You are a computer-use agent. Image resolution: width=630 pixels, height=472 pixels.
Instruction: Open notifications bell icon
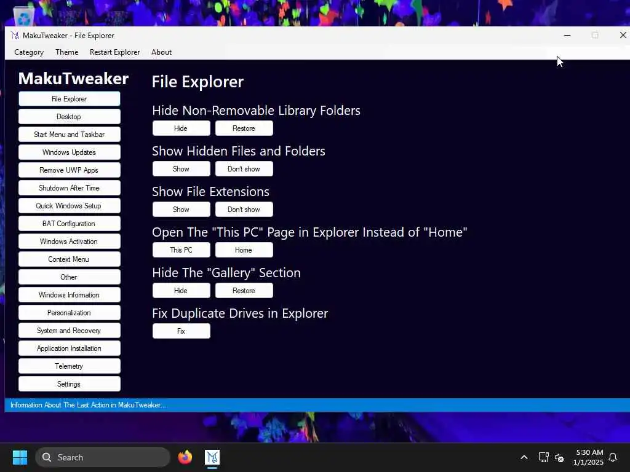pyautogui.click(x=613, y=457)
